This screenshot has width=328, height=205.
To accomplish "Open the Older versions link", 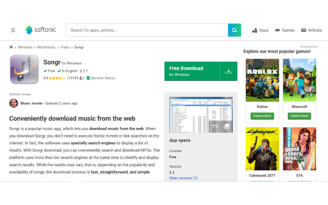I will [183, 178].
